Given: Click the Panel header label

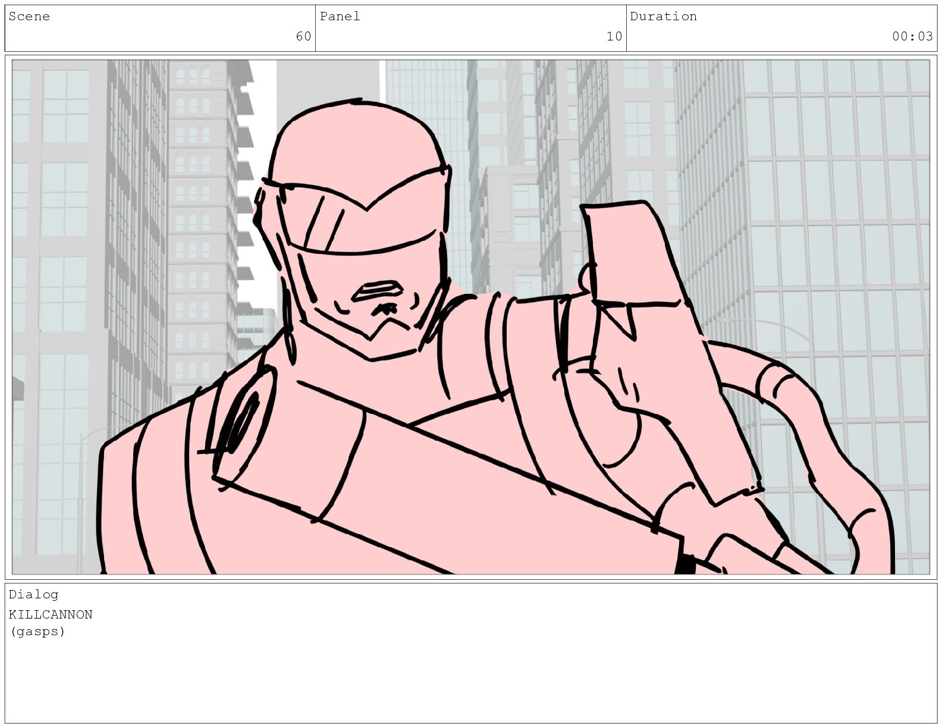Looking at the screenshot, I should click(x=340, y=17).
